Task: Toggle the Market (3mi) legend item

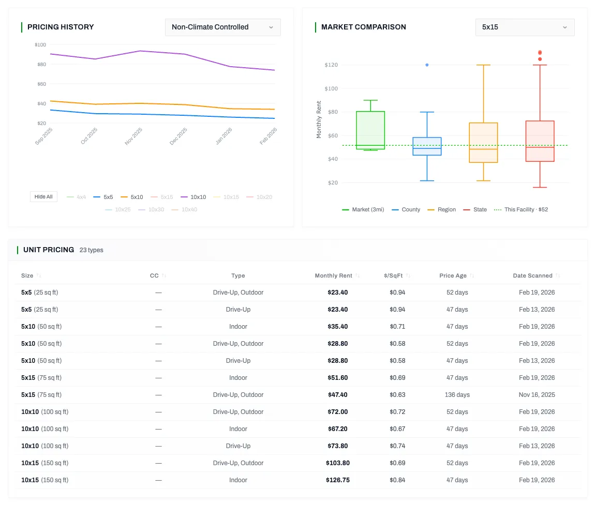Action: coord(363,209)
